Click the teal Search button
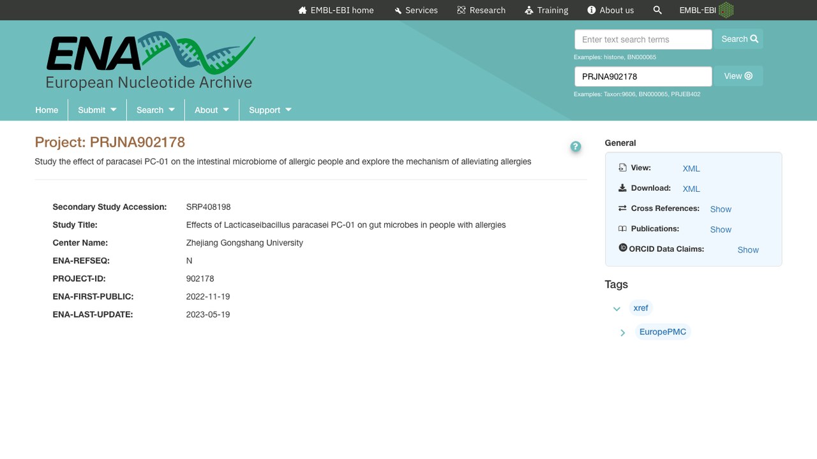The height and width of the screenshot is (459, 817). [x=739, y=39]
